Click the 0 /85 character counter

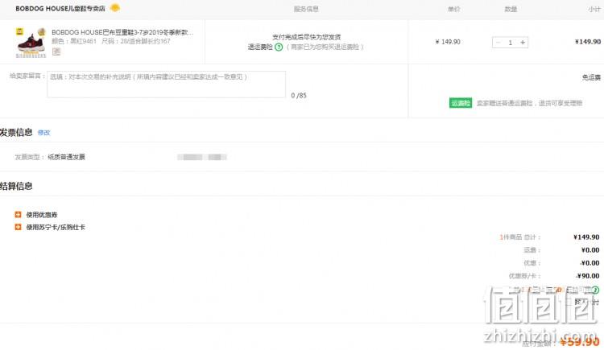coord(299,95)
